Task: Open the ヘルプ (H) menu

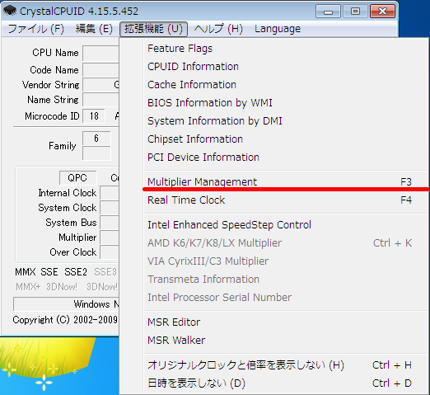Action: [x=218, y=29]
